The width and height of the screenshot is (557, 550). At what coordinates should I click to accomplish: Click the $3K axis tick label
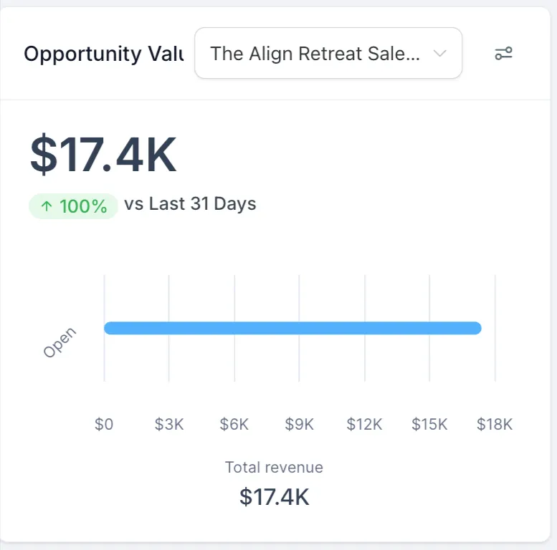click(169, 424)
